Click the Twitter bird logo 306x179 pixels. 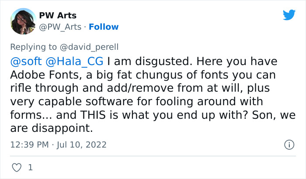tap(289, 15)
